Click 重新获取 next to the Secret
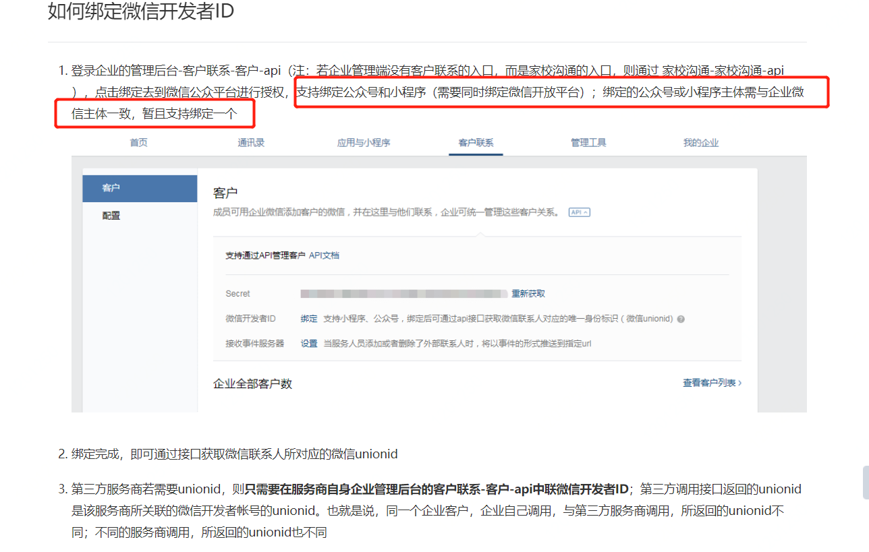Image resolution: width=869 pixels, height=552 pixels. 528,294
